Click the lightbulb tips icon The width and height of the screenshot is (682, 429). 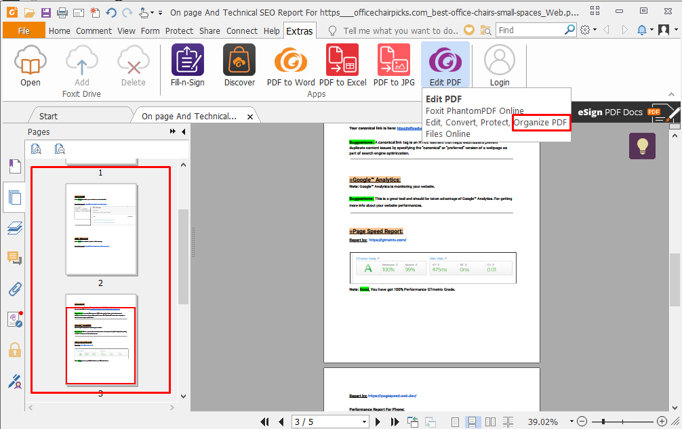click(x=642, y=146)
